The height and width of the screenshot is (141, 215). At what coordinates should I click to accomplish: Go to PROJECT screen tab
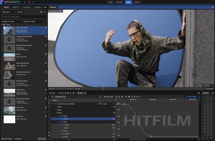[120, 2]
